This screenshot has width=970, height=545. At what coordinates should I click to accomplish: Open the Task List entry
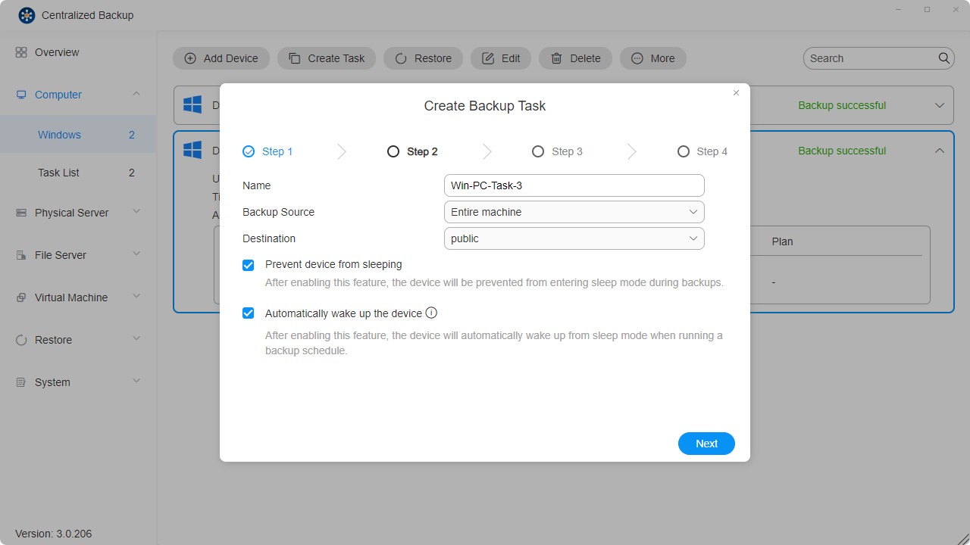[58, 173]
